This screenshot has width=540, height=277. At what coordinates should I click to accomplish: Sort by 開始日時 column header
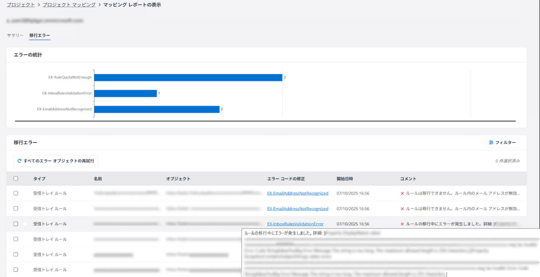[x=345, y=179]
